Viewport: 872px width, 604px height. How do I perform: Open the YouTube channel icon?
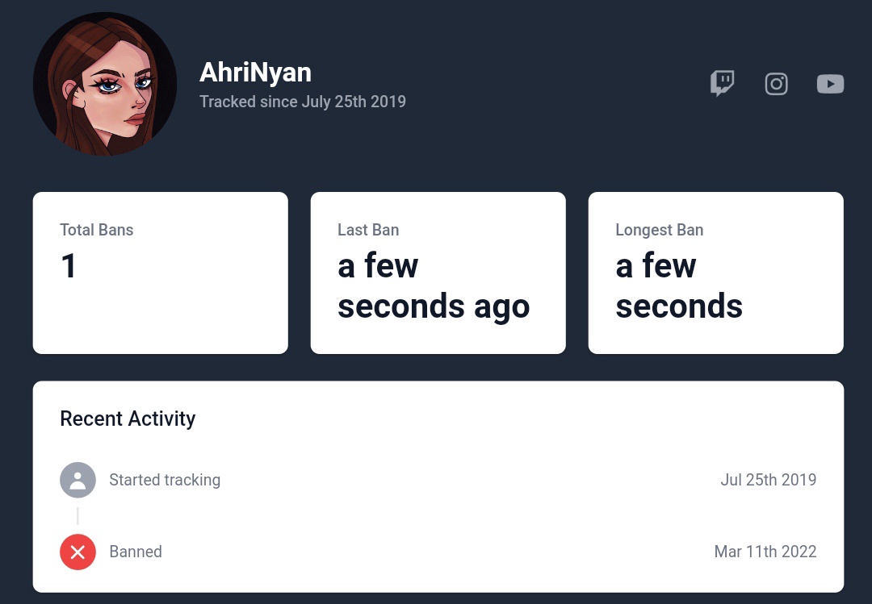830,84
